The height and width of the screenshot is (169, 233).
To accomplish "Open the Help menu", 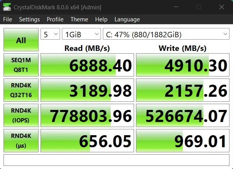I will click(x=101, y=19).
